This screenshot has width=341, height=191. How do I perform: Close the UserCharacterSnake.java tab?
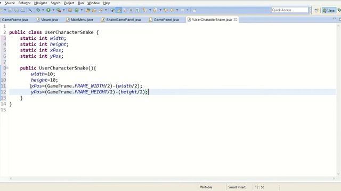235,20
